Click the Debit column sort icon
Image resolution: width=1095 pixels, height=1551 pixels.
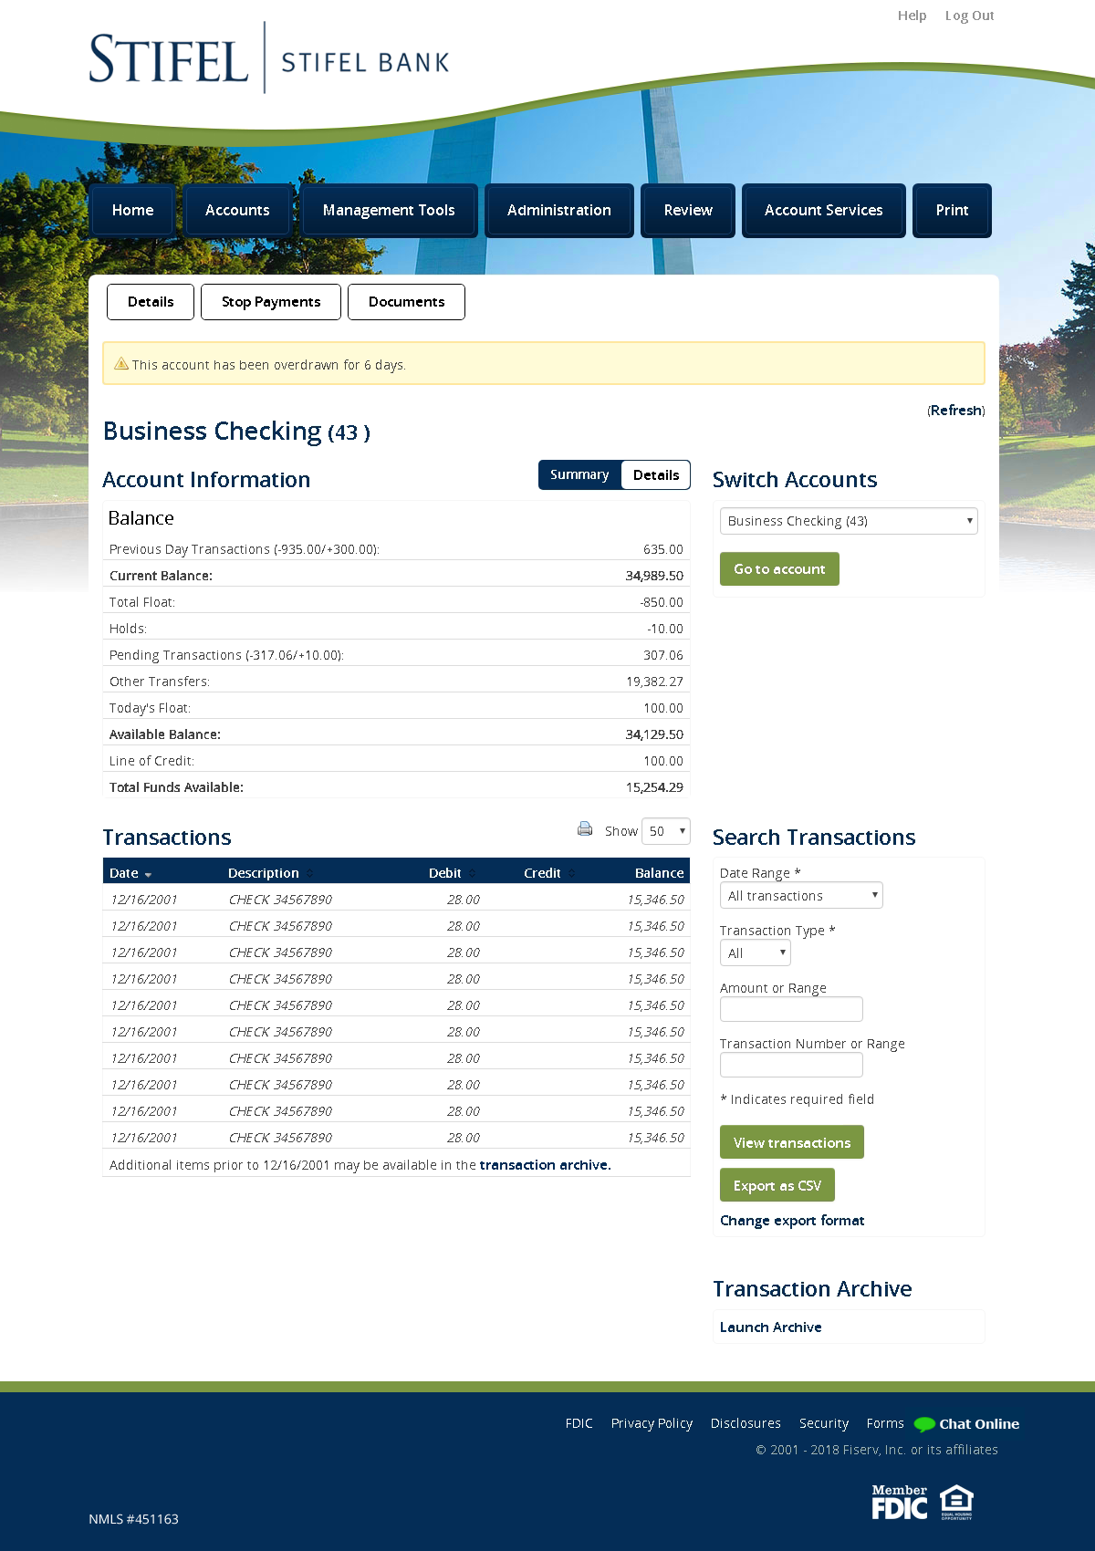(473, 873)
